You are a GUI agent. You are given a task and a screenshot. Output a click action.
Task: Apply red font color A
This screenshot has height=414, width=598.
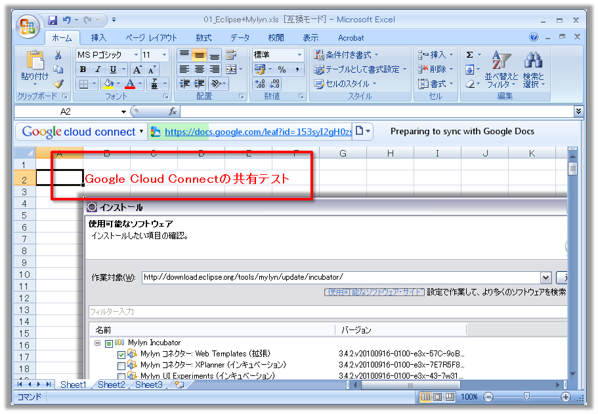pyautogui.click(x=130, y=84)
